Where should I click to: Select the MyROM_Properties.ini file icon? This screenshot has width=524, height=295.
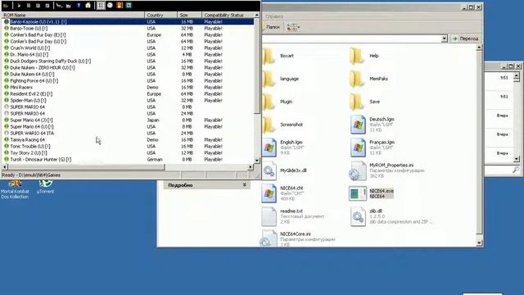(358, 170)
